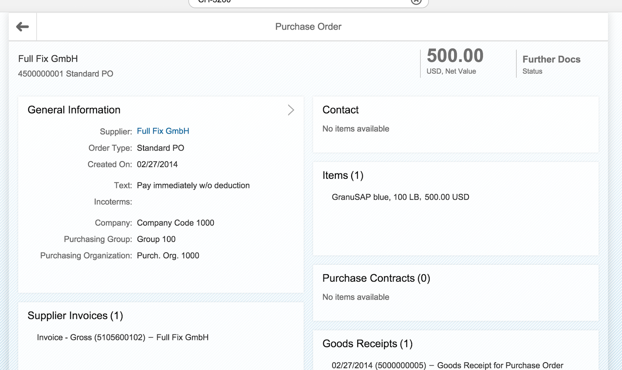This screenshot has height=370, width=622.
Task: Open the Full Fix GmbH supplier link
Action: click(x=163, y=131)
